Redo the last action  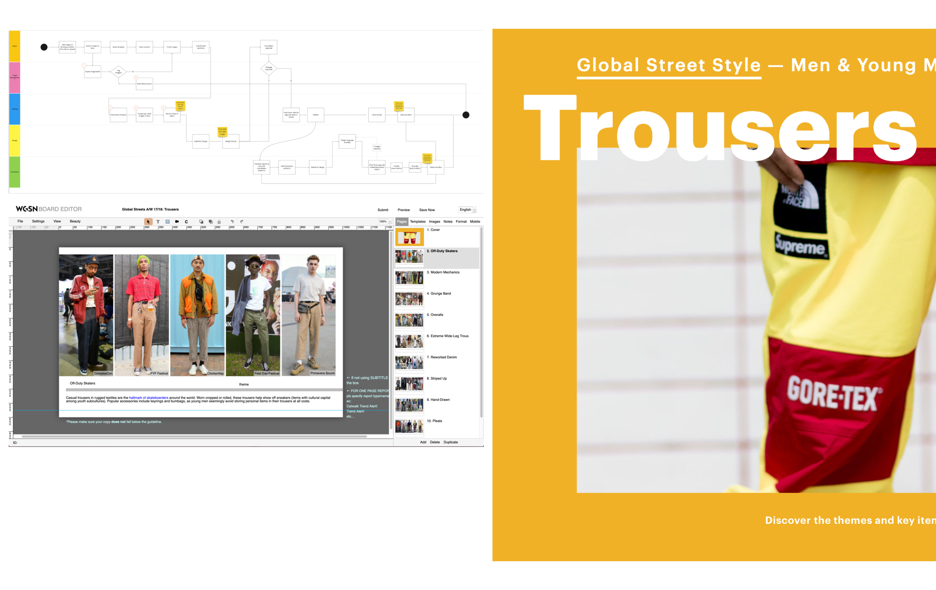(242, 222)
